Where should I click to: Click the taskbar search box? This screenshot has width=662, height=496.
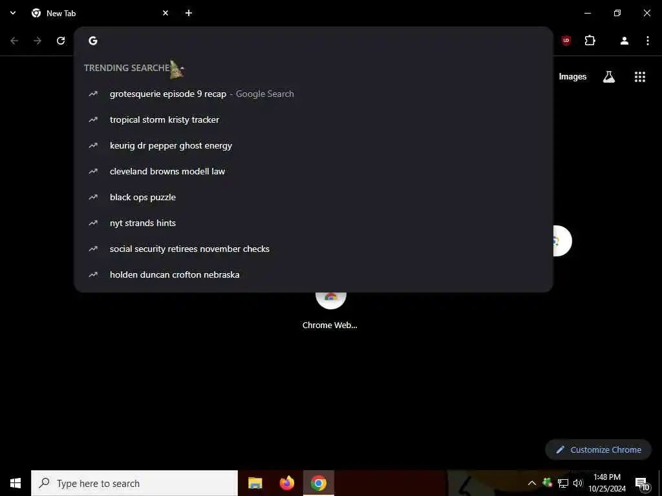134,483
